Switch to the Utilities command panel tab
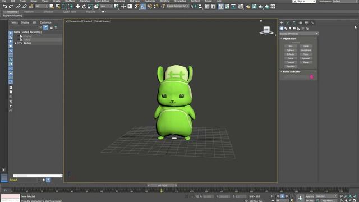The image size is (359, 202). (312, 23)
